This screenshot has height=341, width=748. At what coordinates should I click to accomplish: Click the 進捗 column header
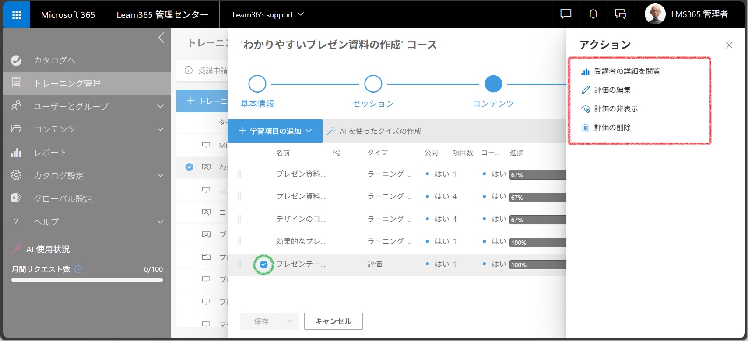click(x=516, y=153)
